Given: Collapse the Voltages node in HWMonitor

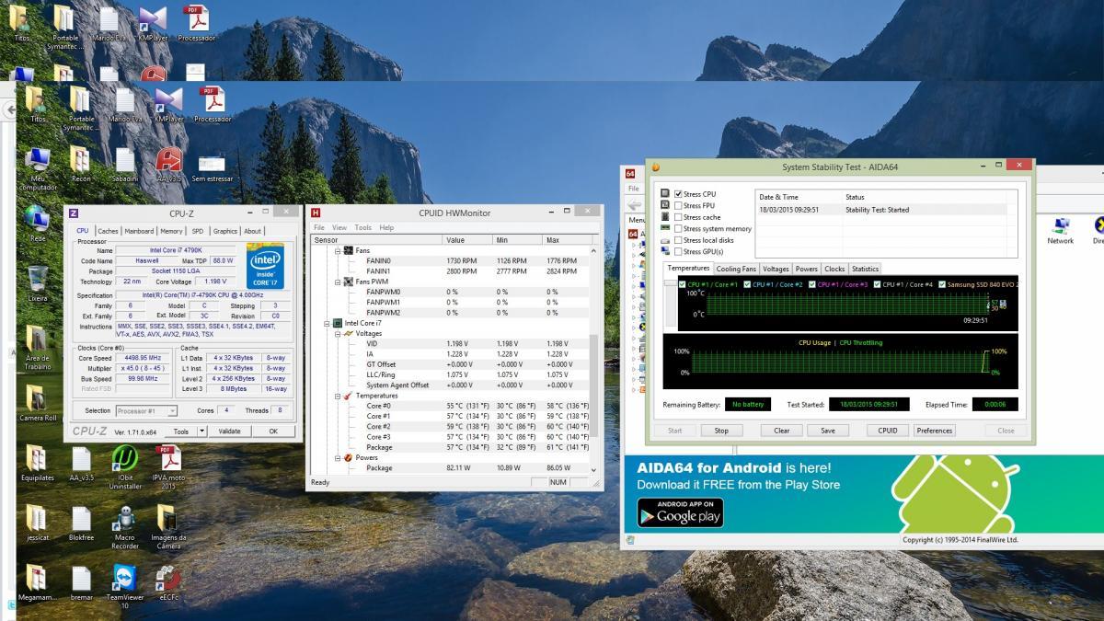Looking at the screenshot, I should click(x=337, y=333).
